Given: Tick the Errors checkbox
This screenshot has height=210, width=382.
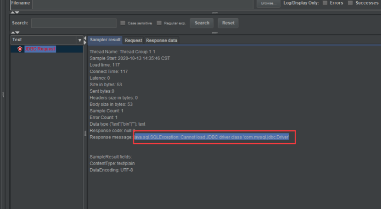Looking at the screenshot, I should [325, 3].
